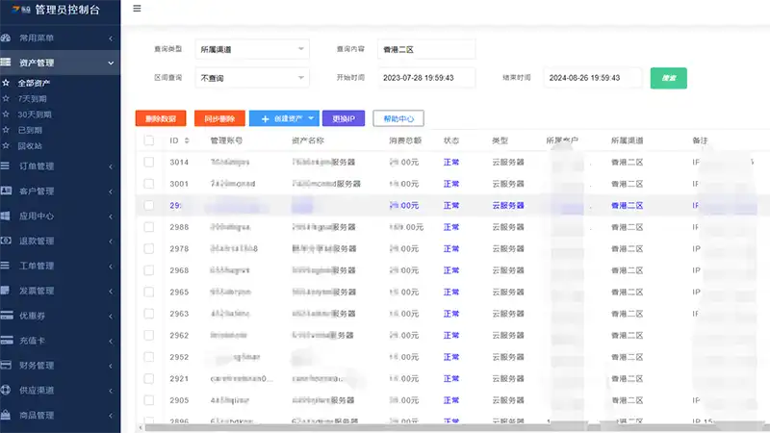Click the 充值卡 card icon
Screen dimensions: 770x433
(x=7, y=341)
